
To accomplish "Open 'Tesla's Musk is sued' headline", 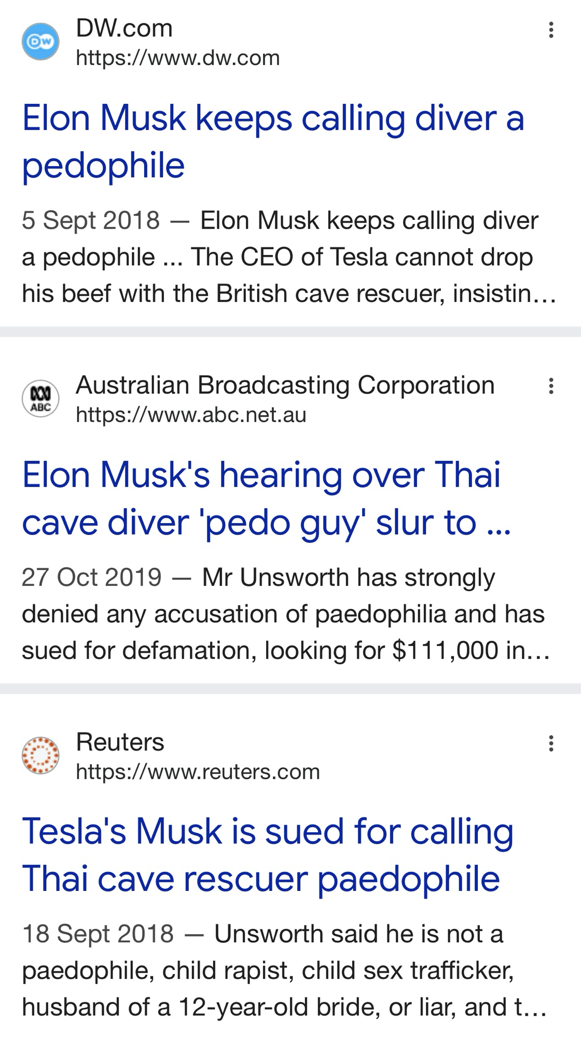I will coord(268,855).
